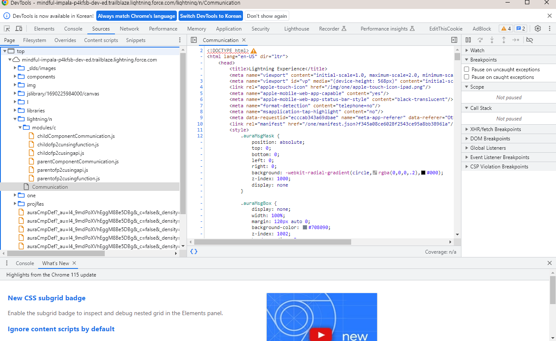Image resolution: width=556 pixels, height=341 pixels.
Task: Click the issues badge showing 2
Action: pyautogui.click(x=520, y=28)
